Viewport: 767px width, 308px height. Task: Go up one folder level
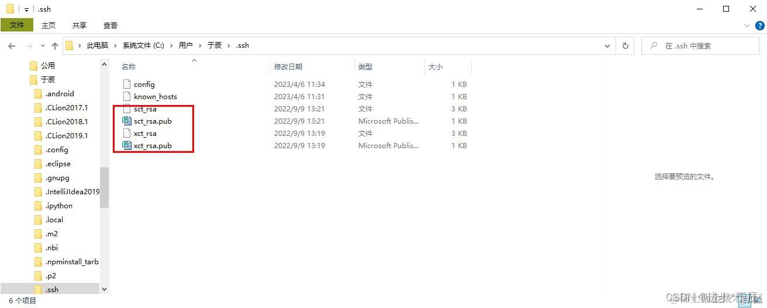55,45
